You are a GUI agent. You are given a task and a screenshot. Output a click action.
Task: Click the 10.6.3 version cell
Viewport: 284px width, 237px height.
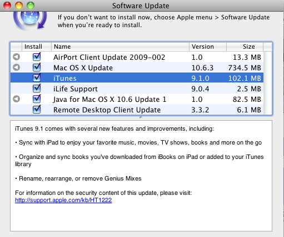tap(202, 68)
